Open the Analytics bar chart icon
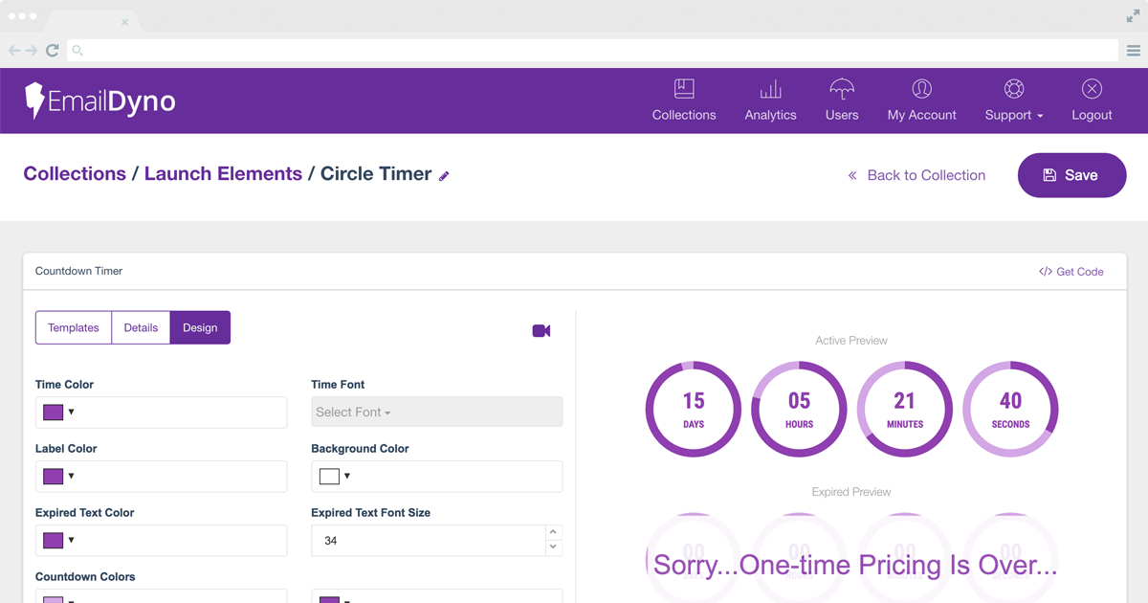1148x603 pixels. coord(770,91)
